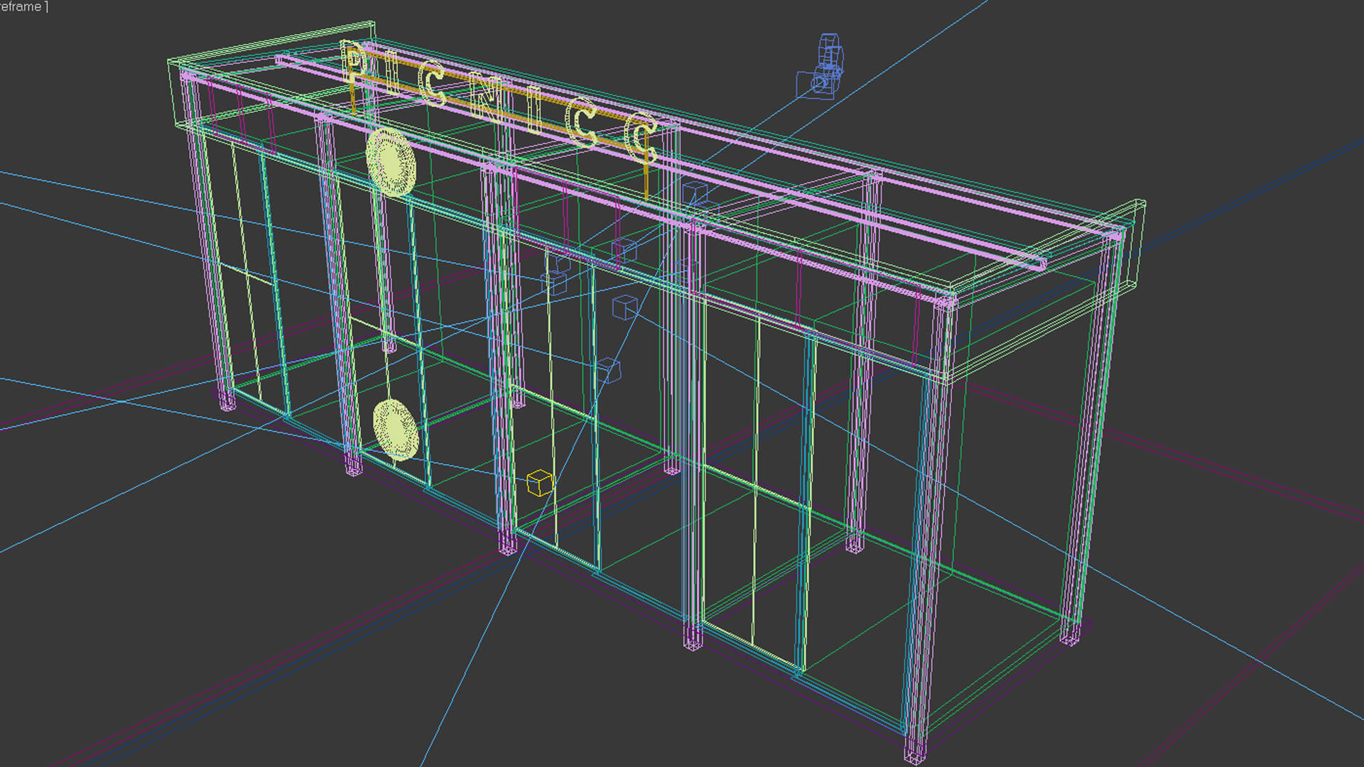This screenshot has height=767, width=1364.
Task: Open the cut-off Wireframe viewport label menu
Action: 23,6
